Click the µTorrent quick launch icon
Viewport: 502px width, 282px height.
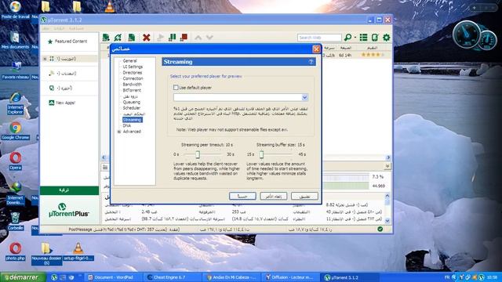point(54,277)
